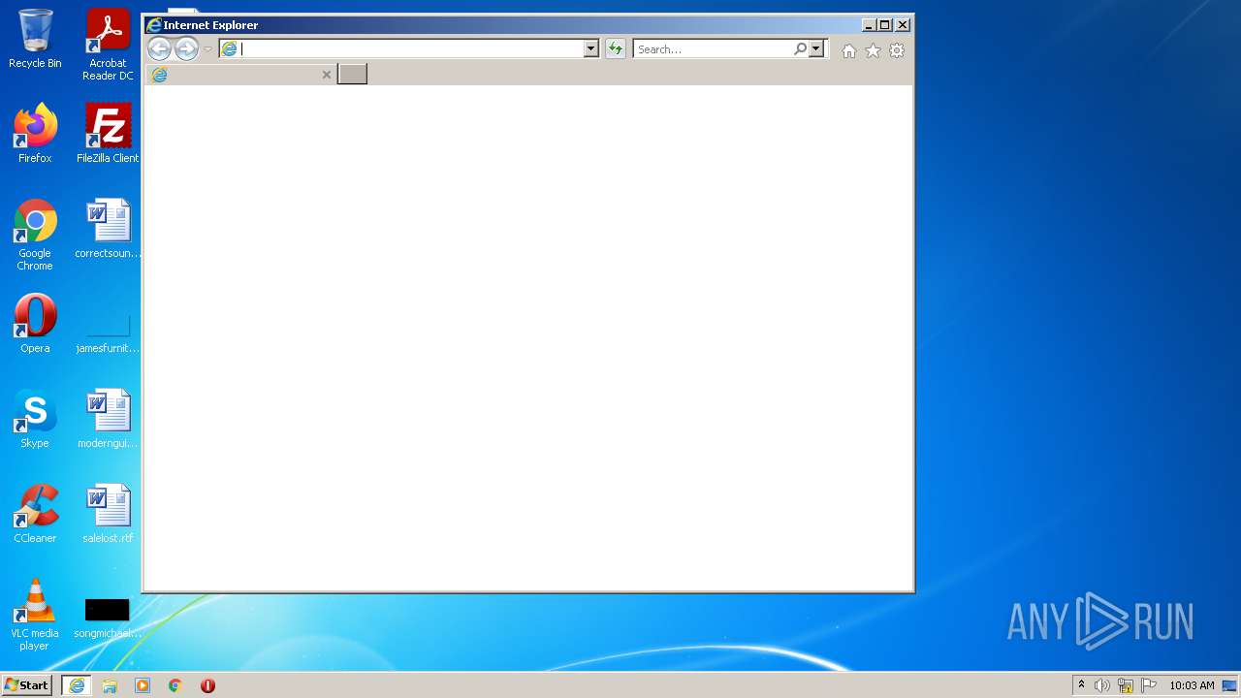Close the current browser tab
This screenshot has width=1241, height=698.
327,75
